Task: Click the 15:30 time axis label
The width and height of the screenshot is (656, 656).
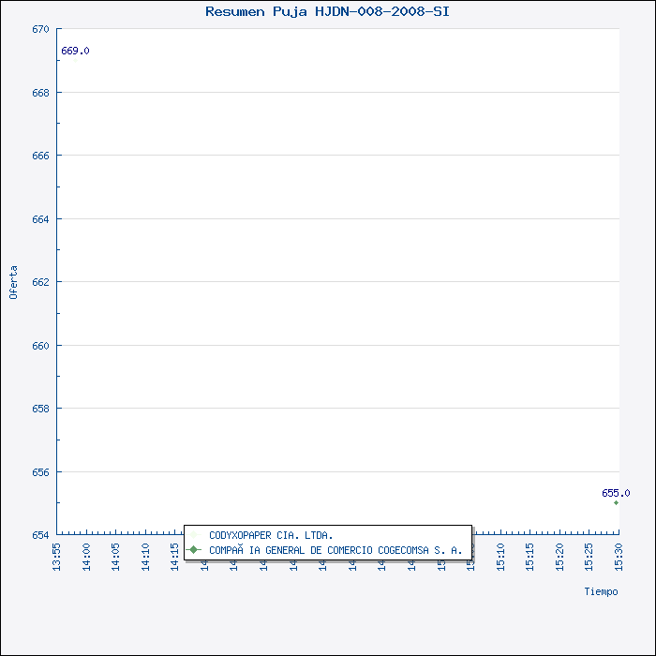Action: [x=619, y=555]
